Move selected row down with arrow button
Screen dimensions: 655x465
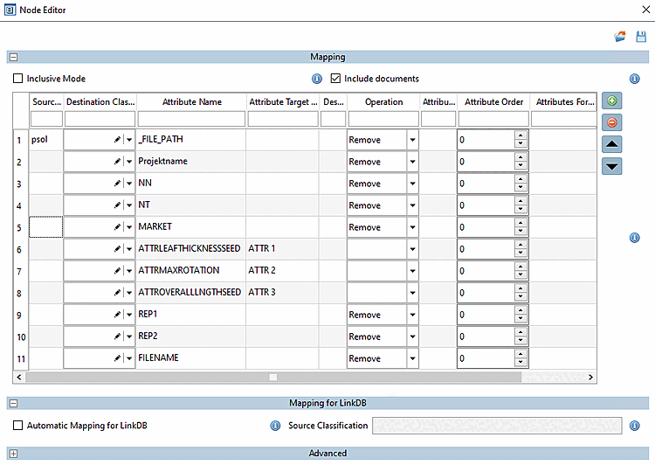coord(612,166)
